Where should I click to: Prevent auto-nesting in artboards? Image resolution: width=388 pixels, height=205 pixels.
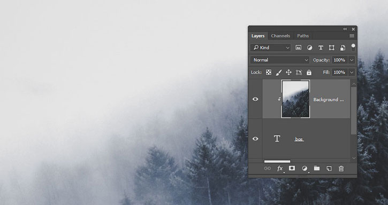pyautogui.click(x=299, y=73)
